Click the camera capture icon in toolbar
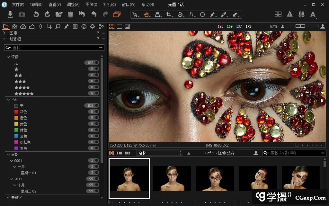The image size is (329, 206). click(x=22, y=14)
